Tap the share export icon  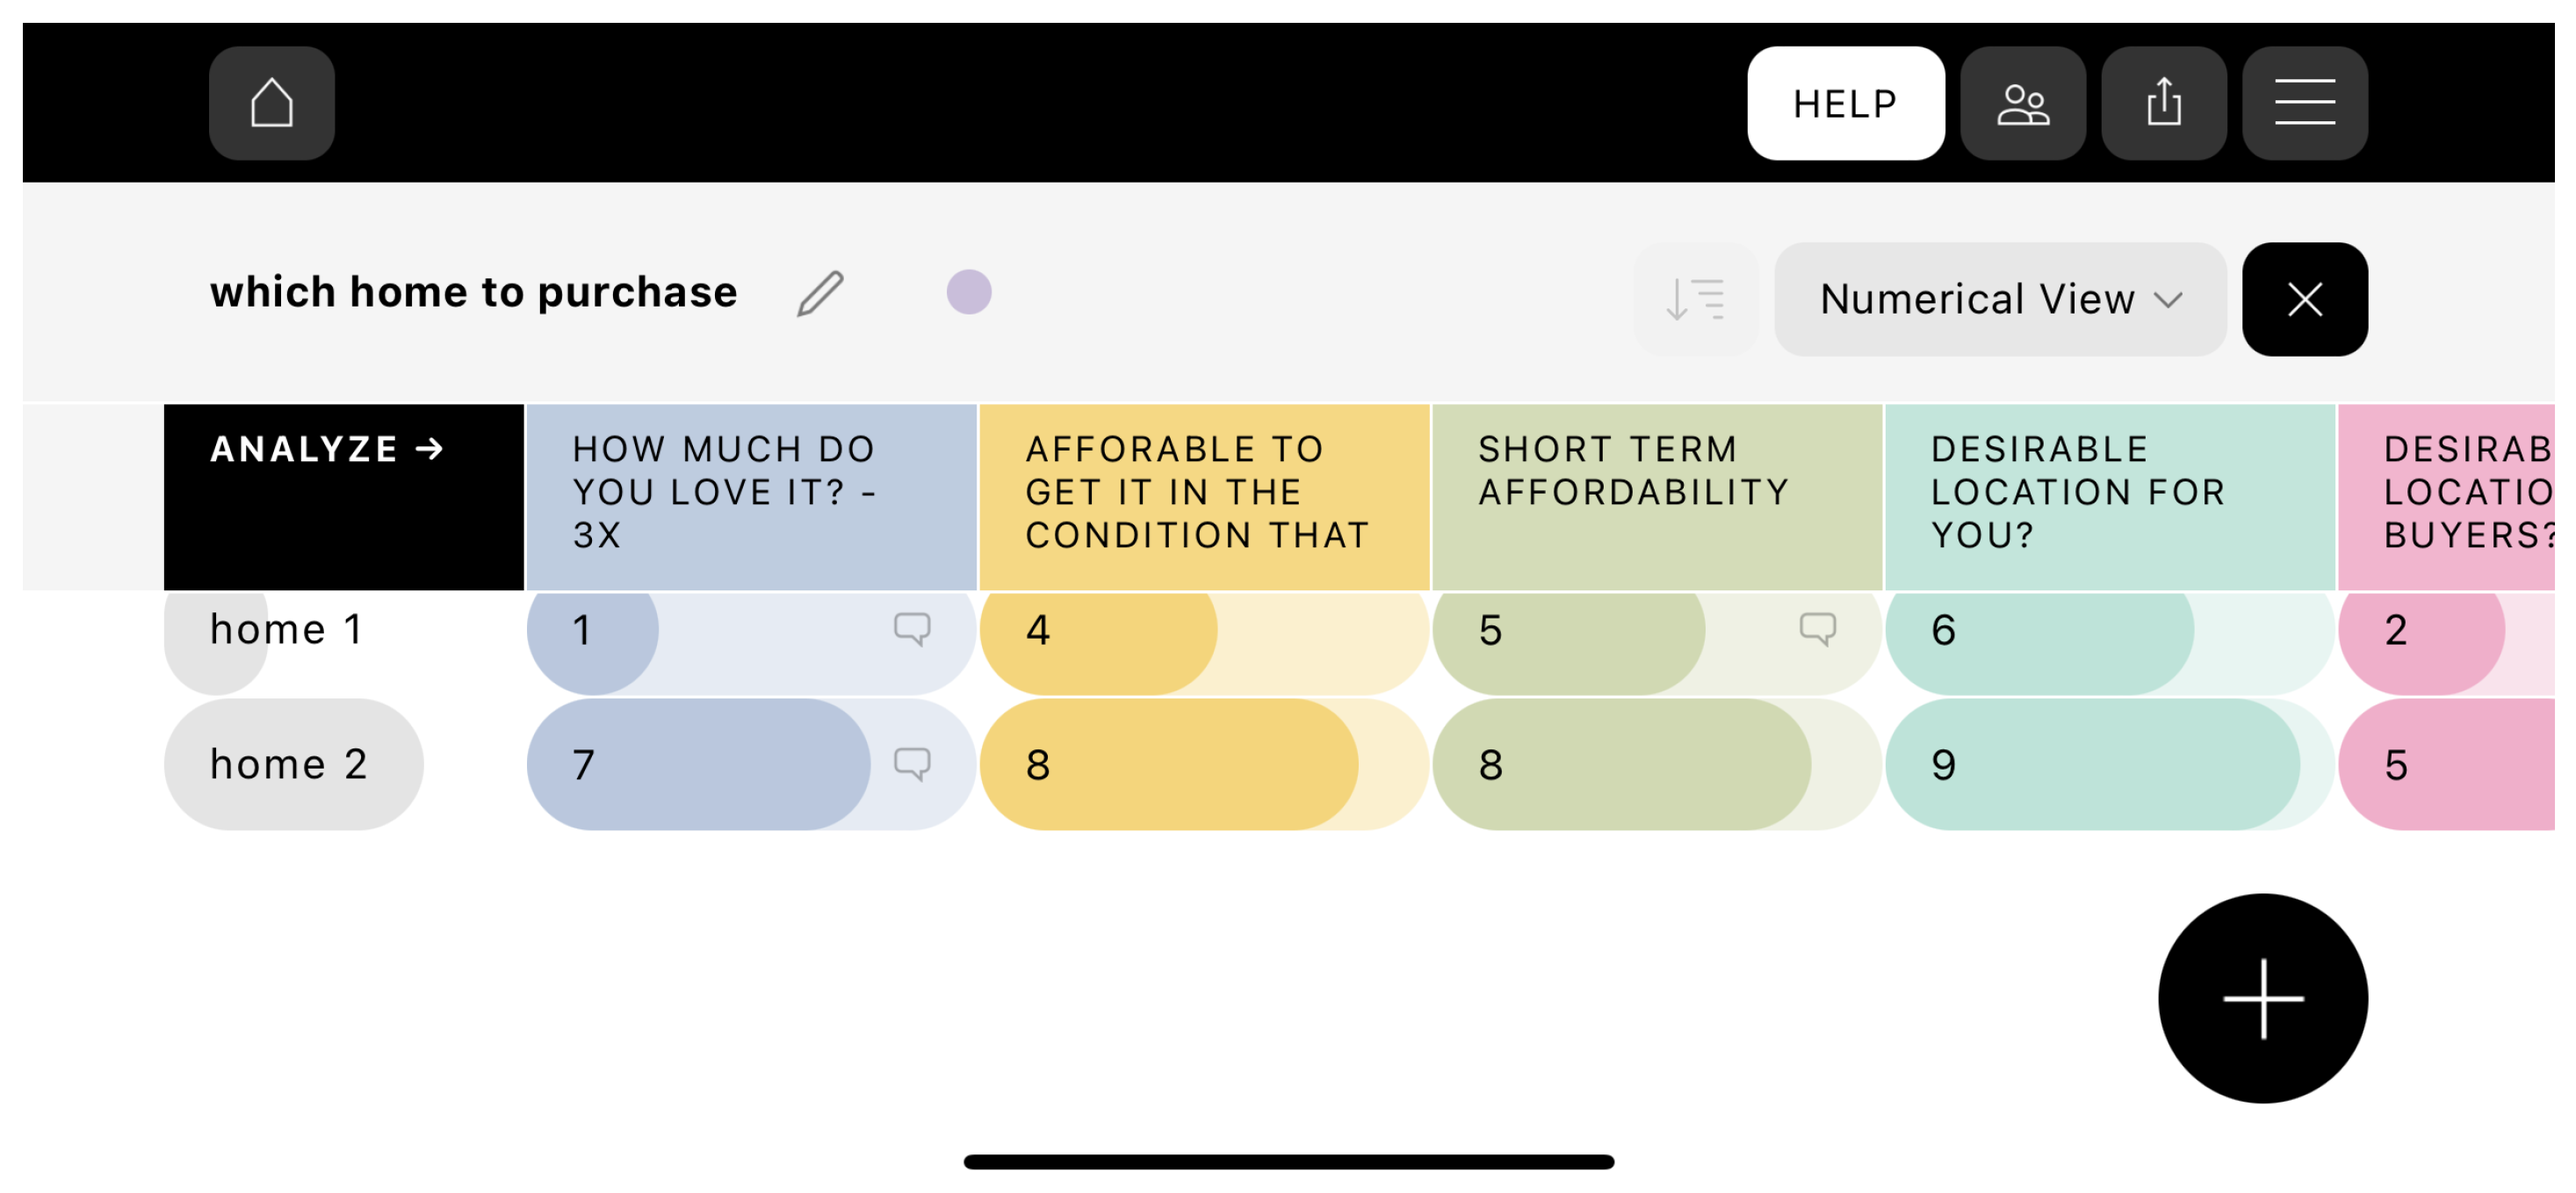(2164, 103)
